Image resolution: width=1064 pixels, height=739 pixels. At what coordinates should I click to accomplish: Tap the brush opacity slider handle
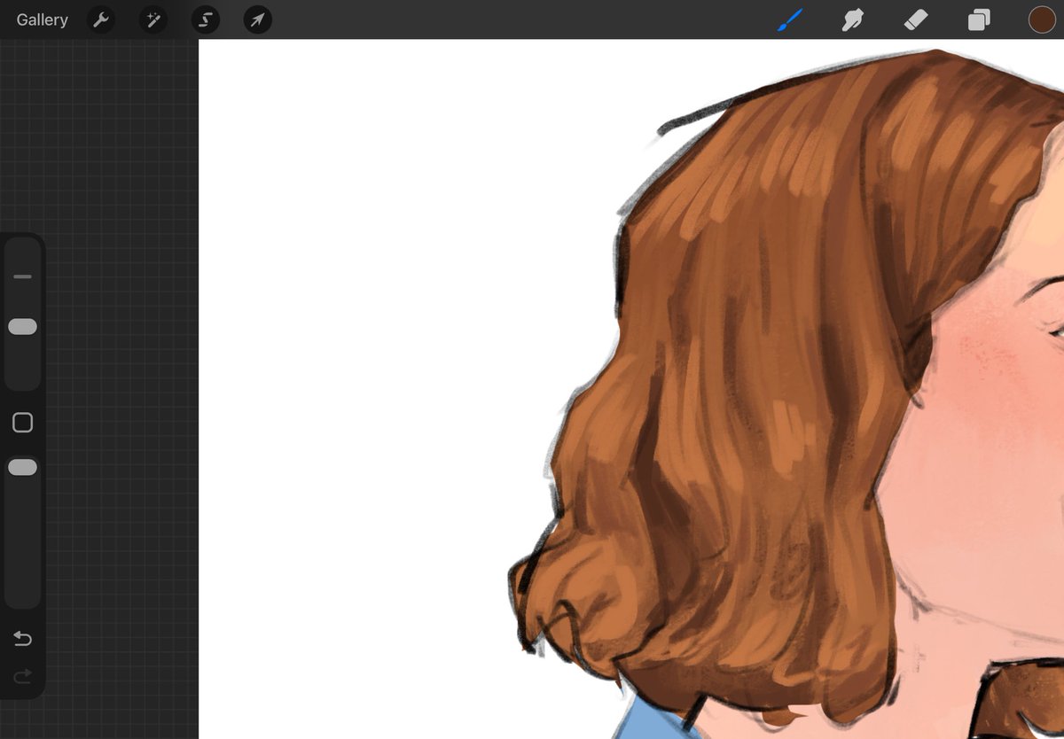22,467
